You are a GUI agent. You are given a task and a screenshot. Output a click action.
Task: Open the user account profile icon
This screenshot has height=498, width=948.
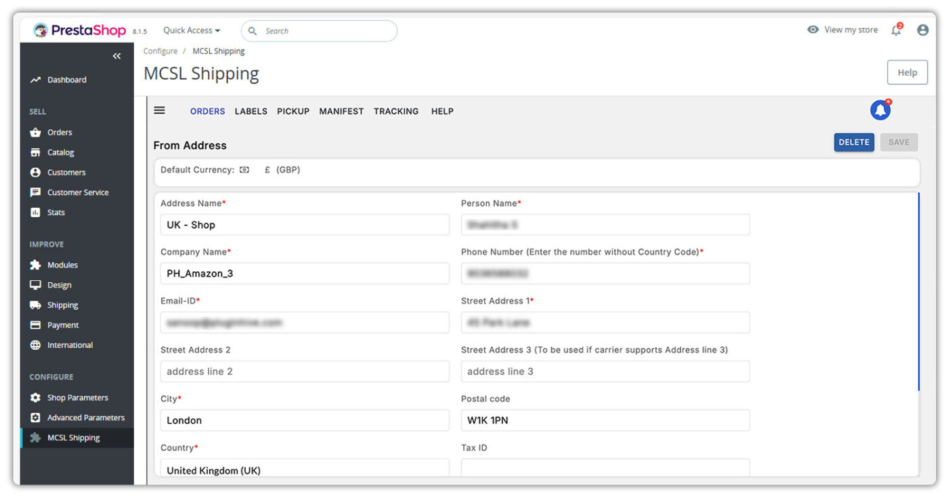(x=922, y=30)
